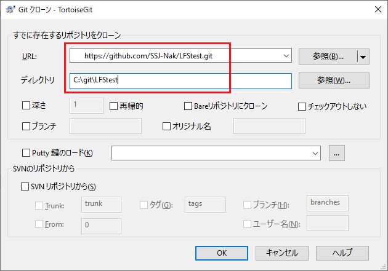This screenshot has height=271, width=388.
Task: Click the オリジナル名 text field
Action: pyautogui.click(x=269, y=126)
